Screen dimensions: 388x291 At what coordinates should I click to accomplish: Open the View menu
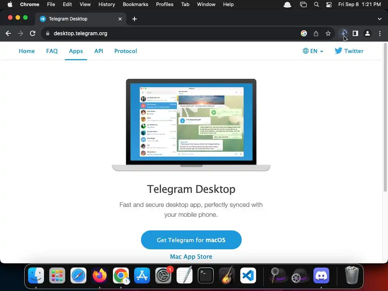click(x=85, y=5)
